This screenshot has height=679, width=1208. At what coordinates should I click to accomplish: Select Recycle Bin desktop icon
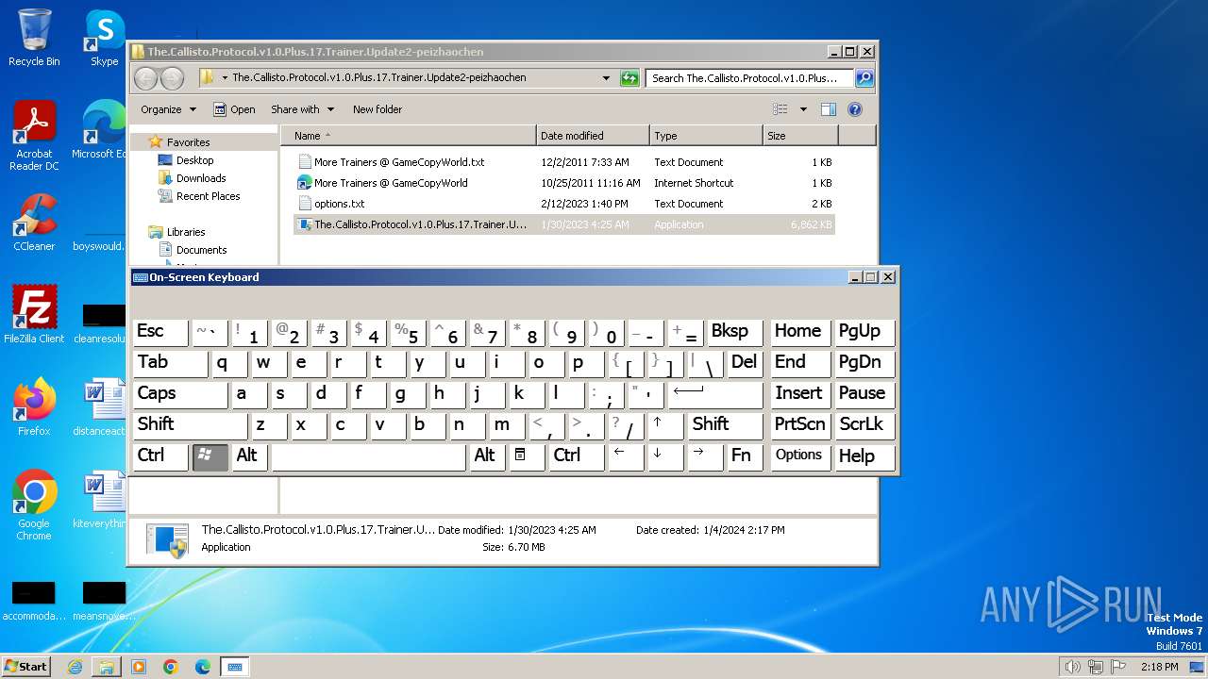34,39
